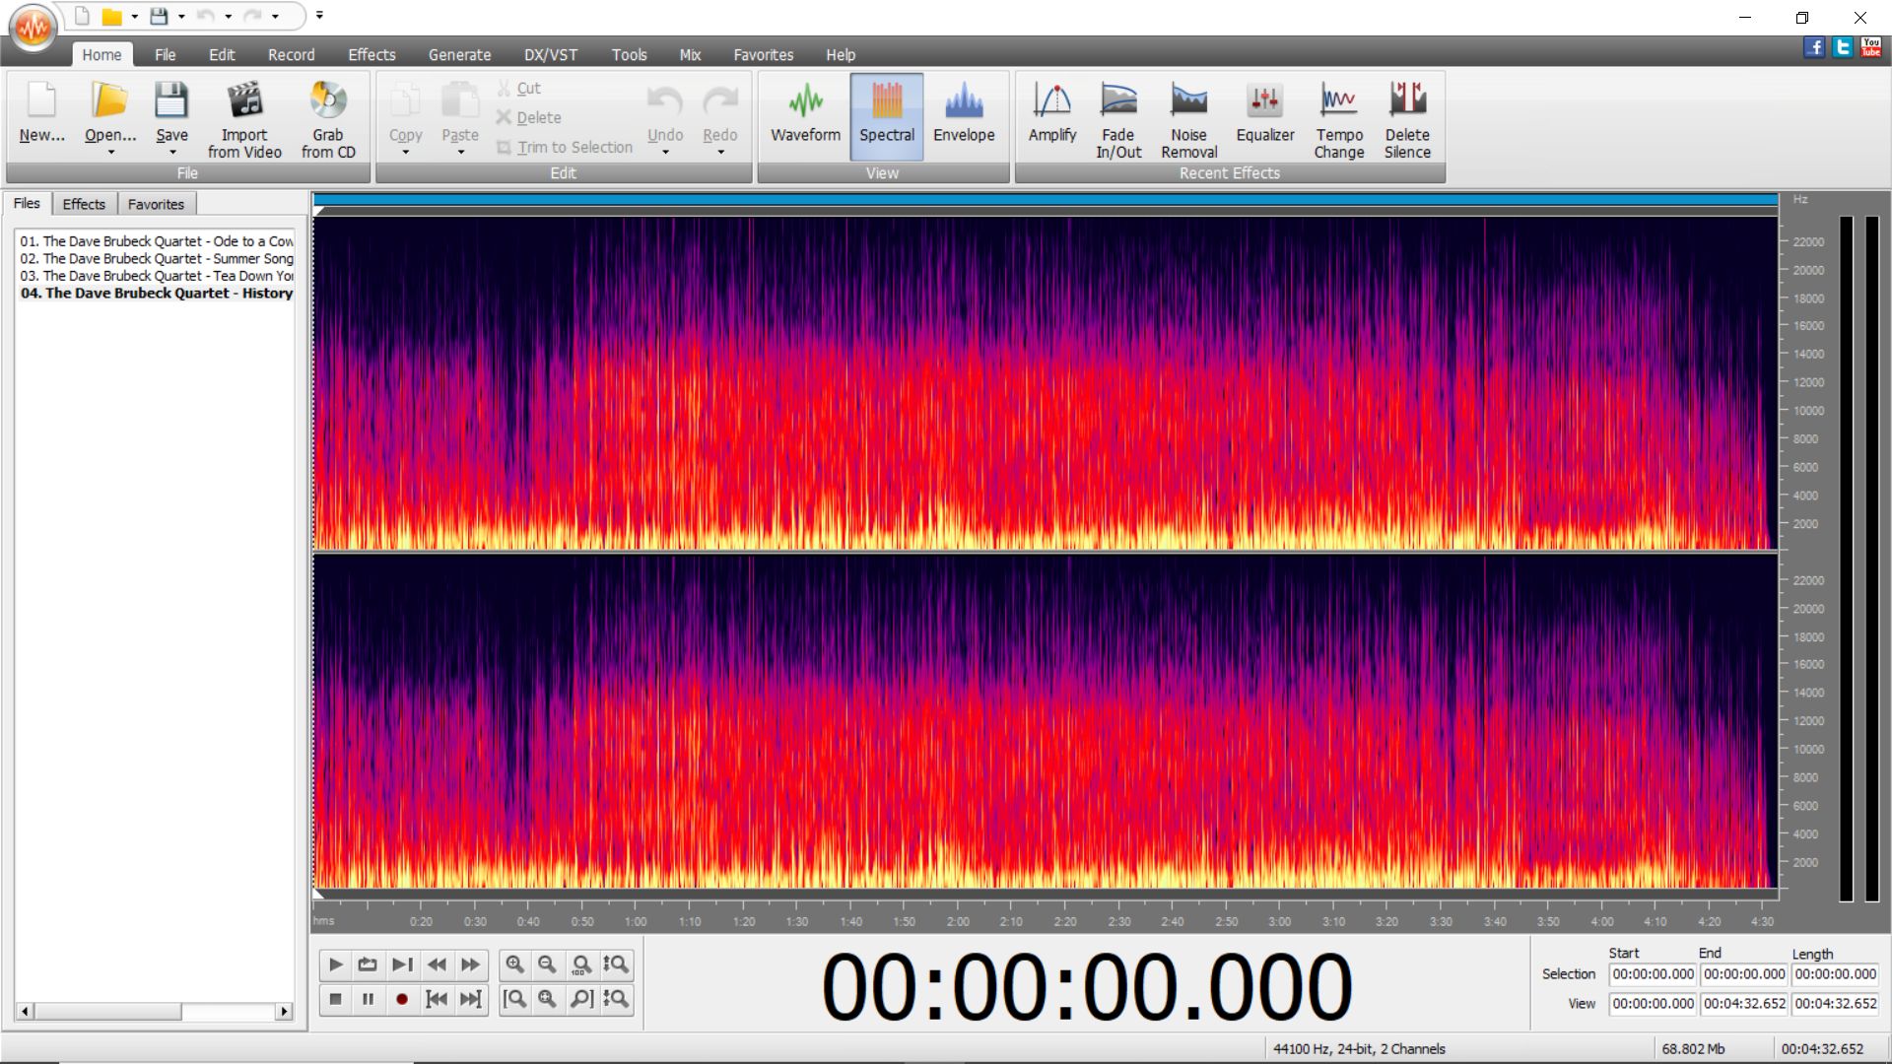
Task: Click the Selection Start time field
Action: click(x=1653, y=974)
